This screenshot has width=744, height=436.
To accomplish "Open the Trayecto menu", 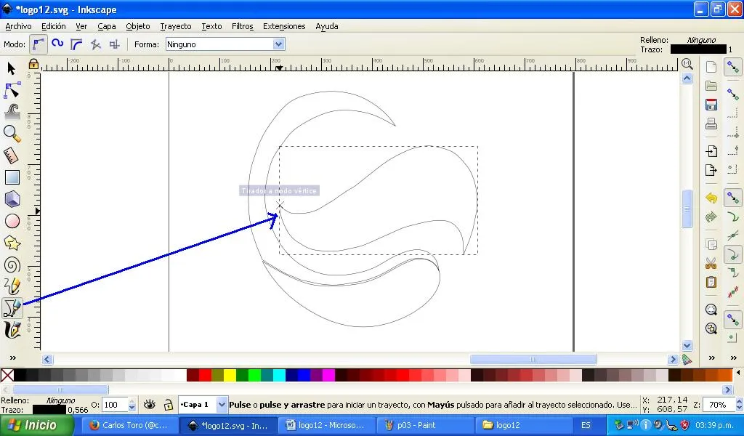I will (x=176, y=26).
